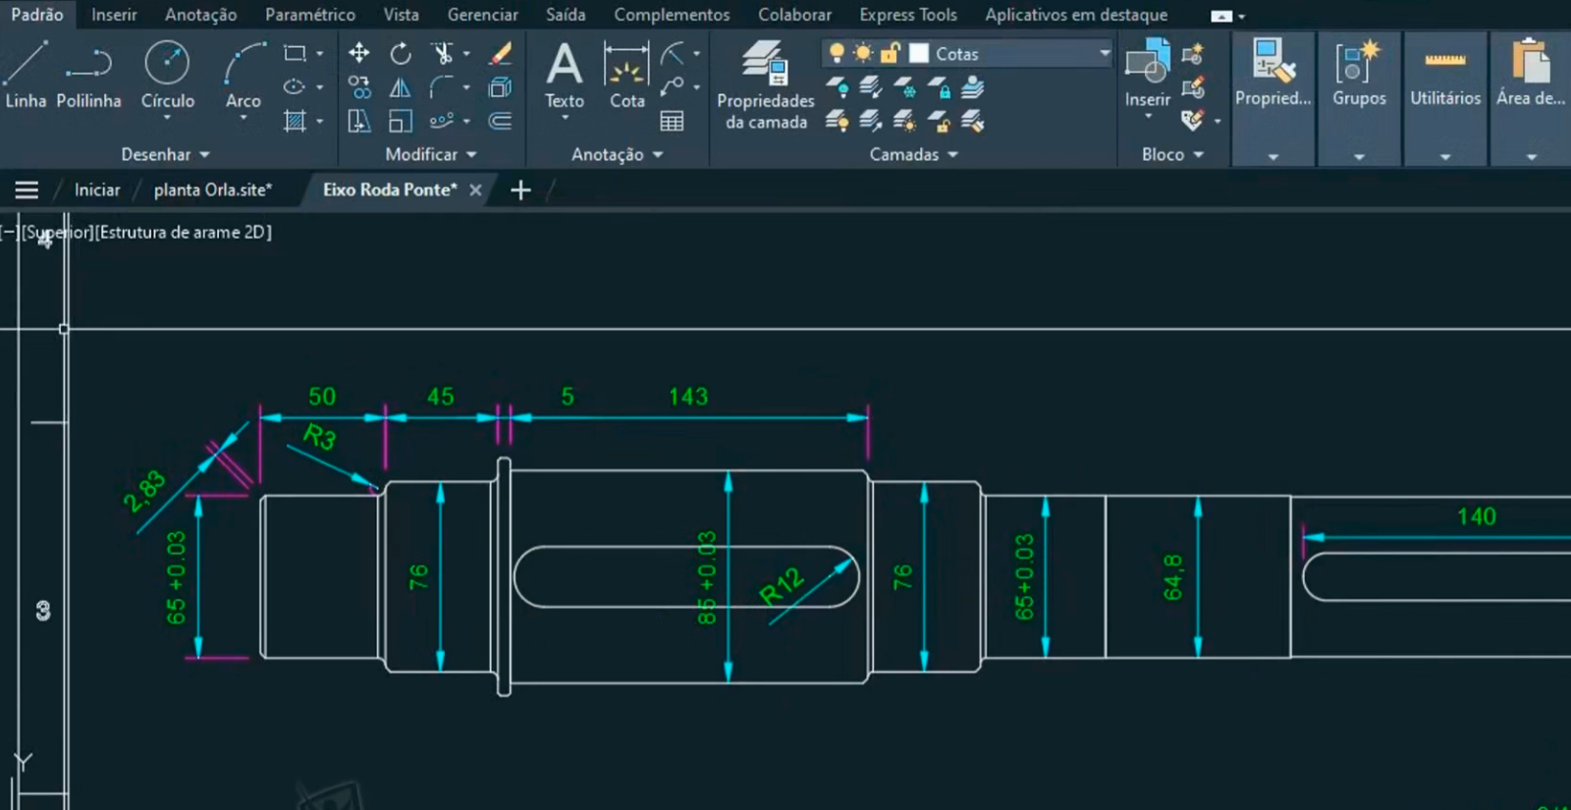The height and width of the screenshot is (810, 1571).
Task: Click the Rotate tool icon
Action: point(401,53)
